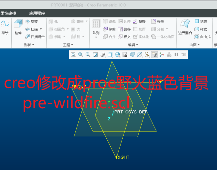
Task: Choose the Revolve (旋转) tool
Action: [31, 21]
